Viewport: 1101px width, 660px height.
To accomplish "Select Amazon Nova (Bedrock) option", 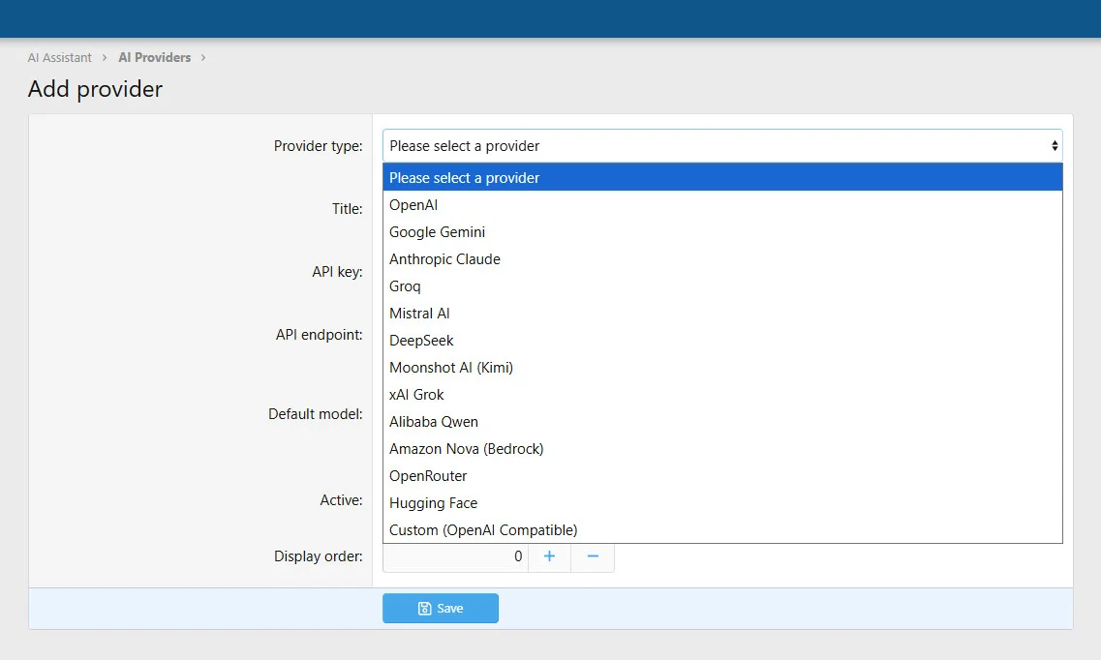I will (466, 449).
